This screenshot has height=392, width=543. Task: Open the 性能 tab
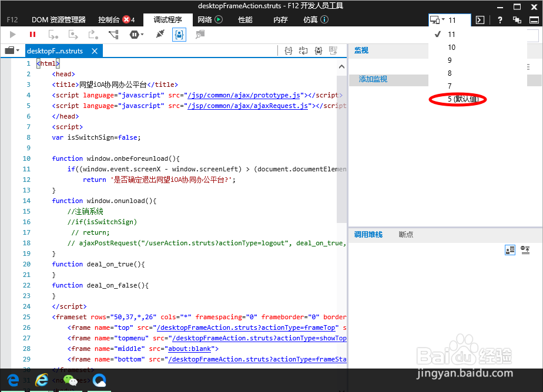245,20
